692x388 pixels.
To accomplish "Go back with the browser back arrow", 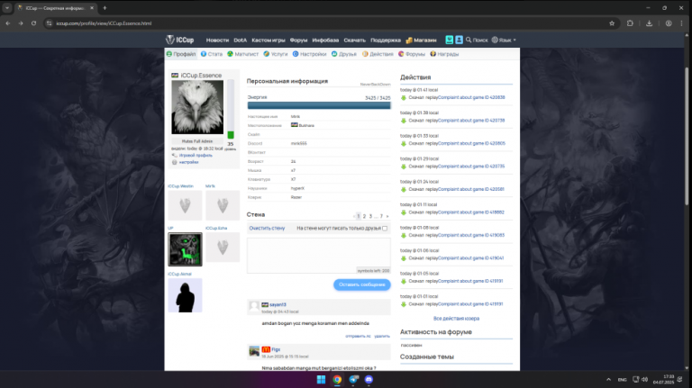I will (8, 23).
